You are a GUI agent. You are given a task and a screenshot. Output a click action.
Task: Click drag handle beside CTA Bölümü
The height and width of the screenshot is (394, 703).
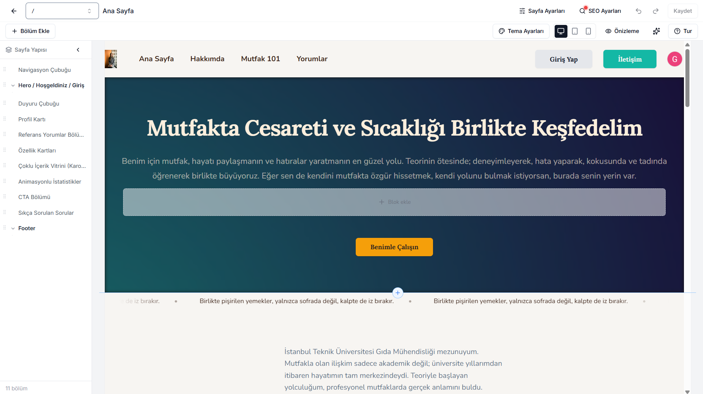tap(5, 196)
